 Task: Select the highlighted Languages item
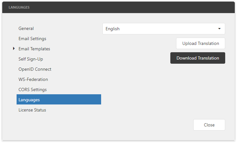[59, 100]
